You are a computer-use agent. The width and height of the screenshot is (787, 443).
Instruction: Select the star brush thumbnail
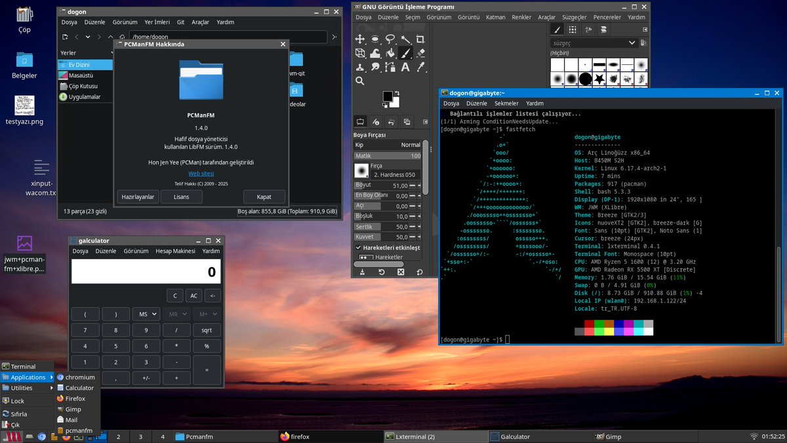tap(600, 79)
